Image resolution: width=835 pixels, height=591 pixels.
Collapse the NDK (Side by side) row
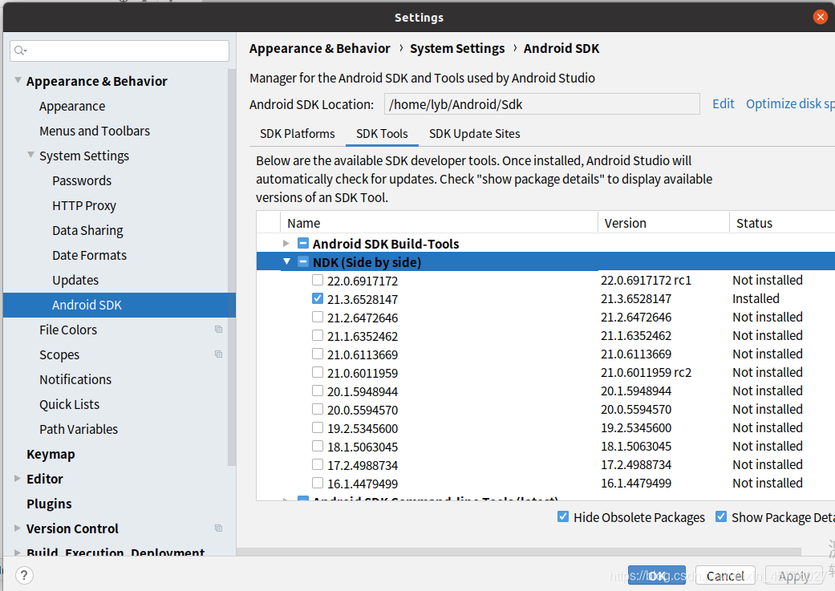point(286,261)
